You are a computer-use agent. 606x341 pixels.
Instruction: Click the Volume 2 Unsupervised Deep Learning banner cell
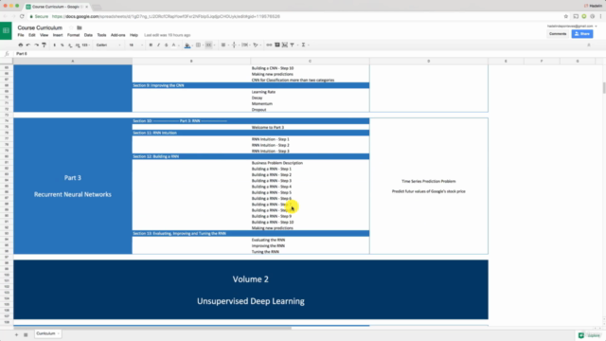tap(251, 290)
